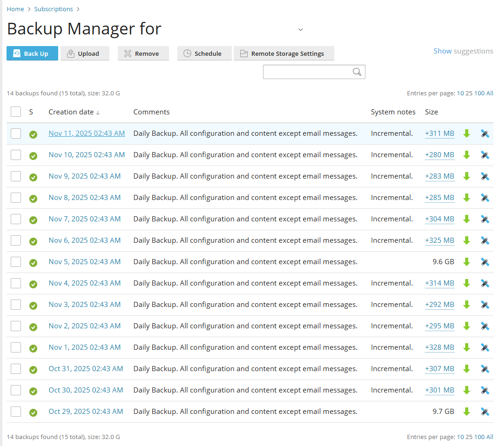
Task: Click inside the search field
Action: point(307,72)
